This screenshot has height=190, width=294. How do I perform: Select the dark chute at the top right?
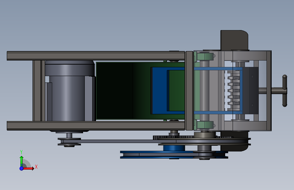[x=234, y=40]
